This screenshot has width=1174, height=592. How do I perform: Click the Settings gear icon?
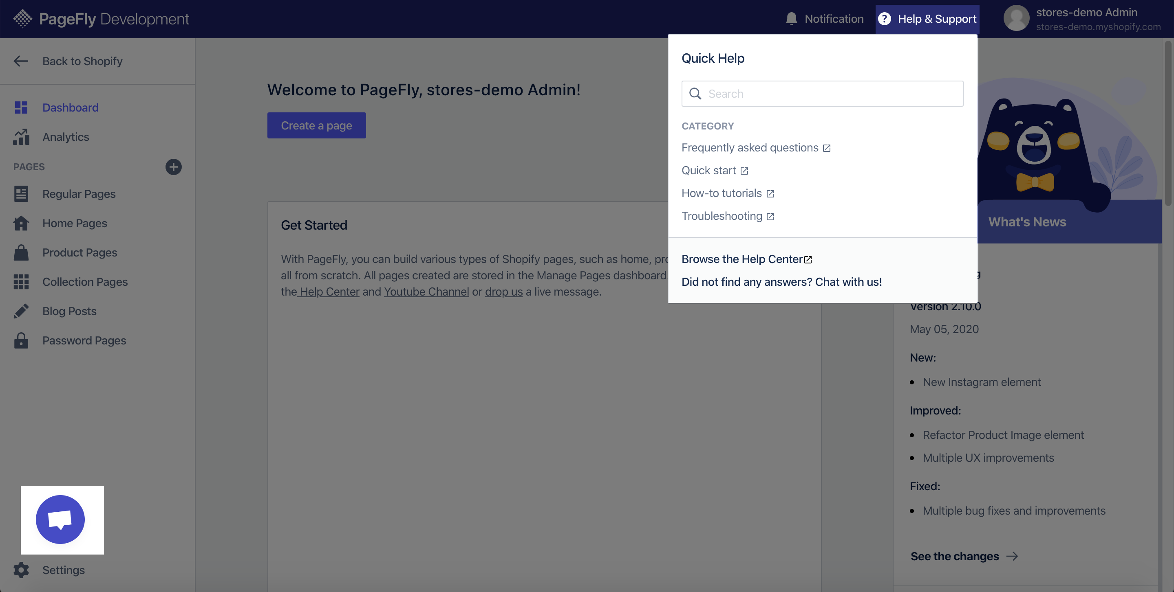(21, 570)
